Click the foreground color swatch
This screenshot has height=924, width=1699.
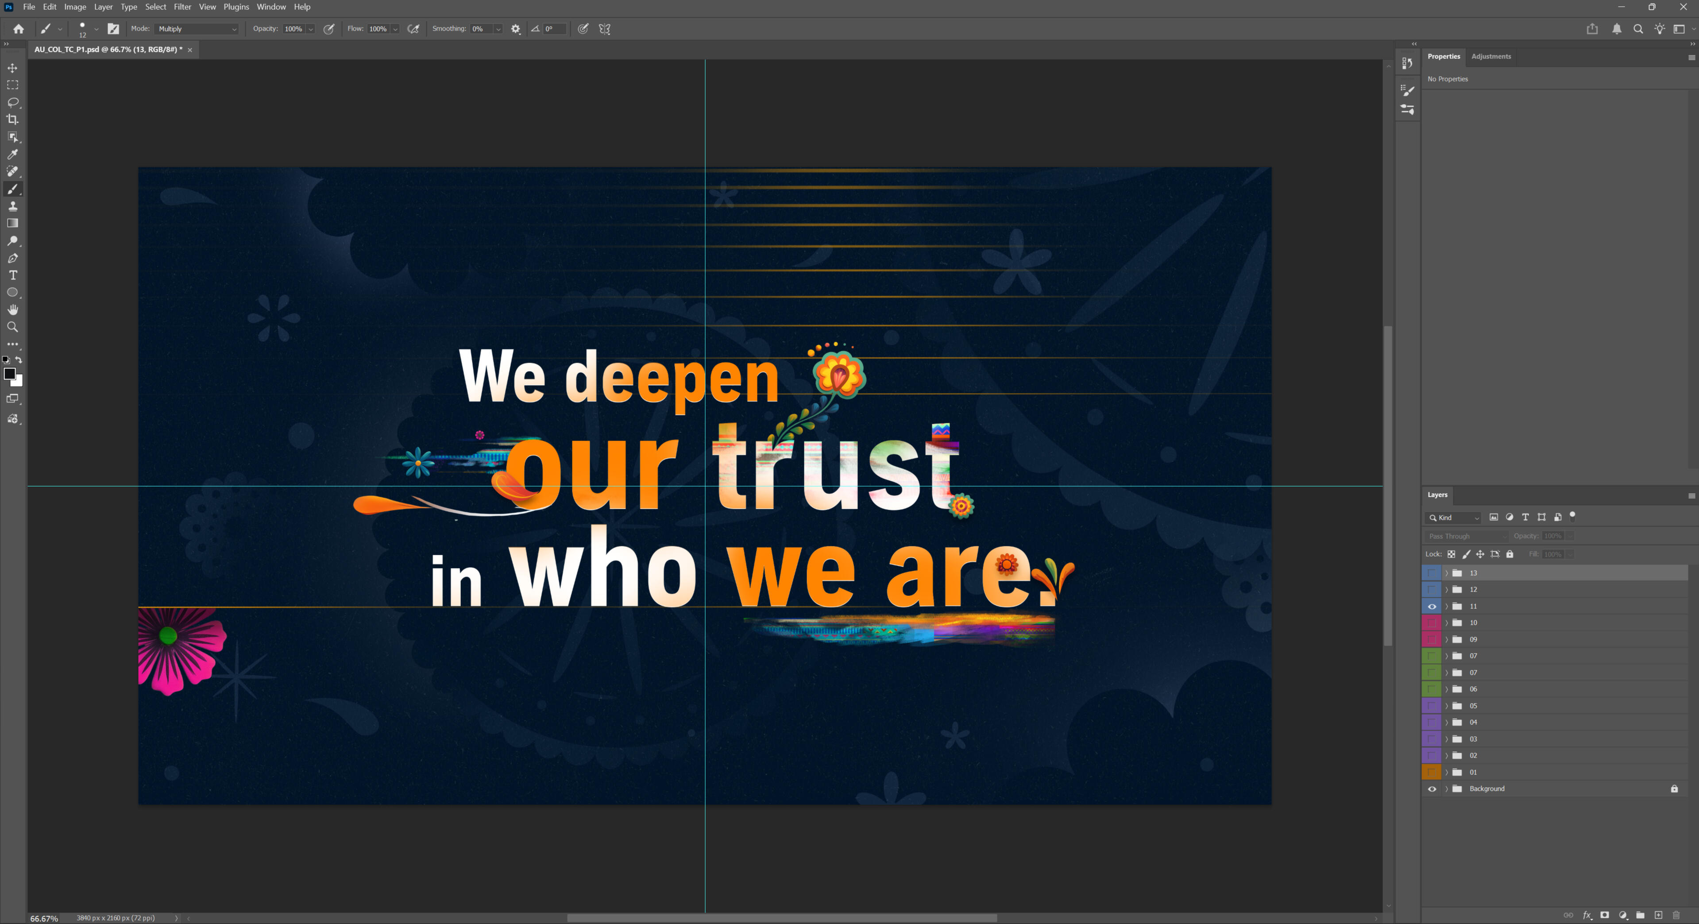(9, 375)
